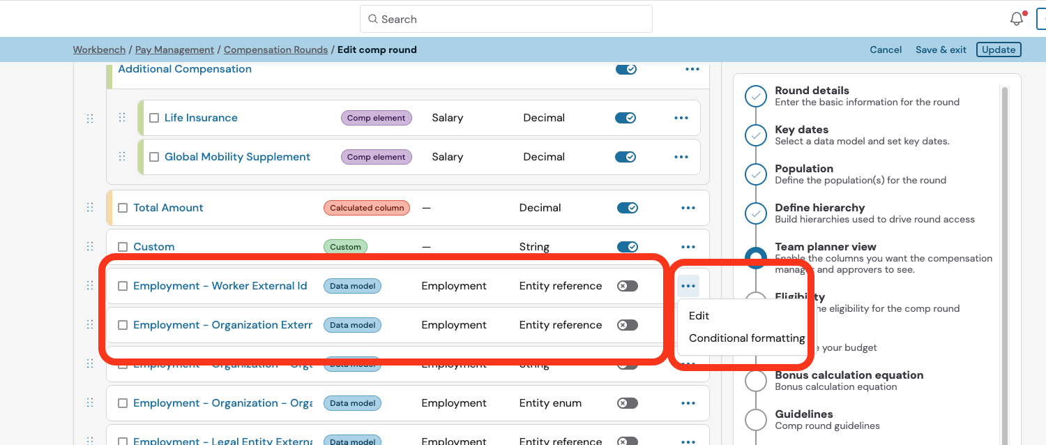Jump to the Round details step
This screenshot has height=445, width=1046.
point(812,91)
